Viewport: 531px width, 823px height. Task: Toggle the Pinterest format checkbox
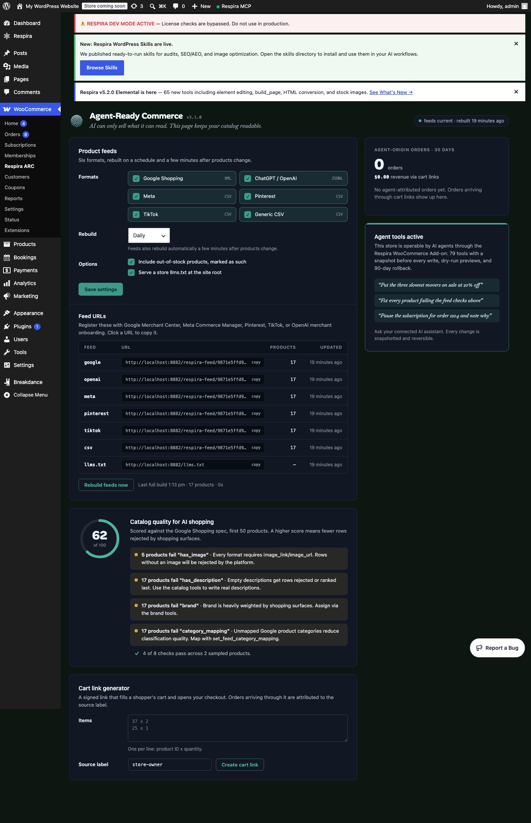(248, 196)
